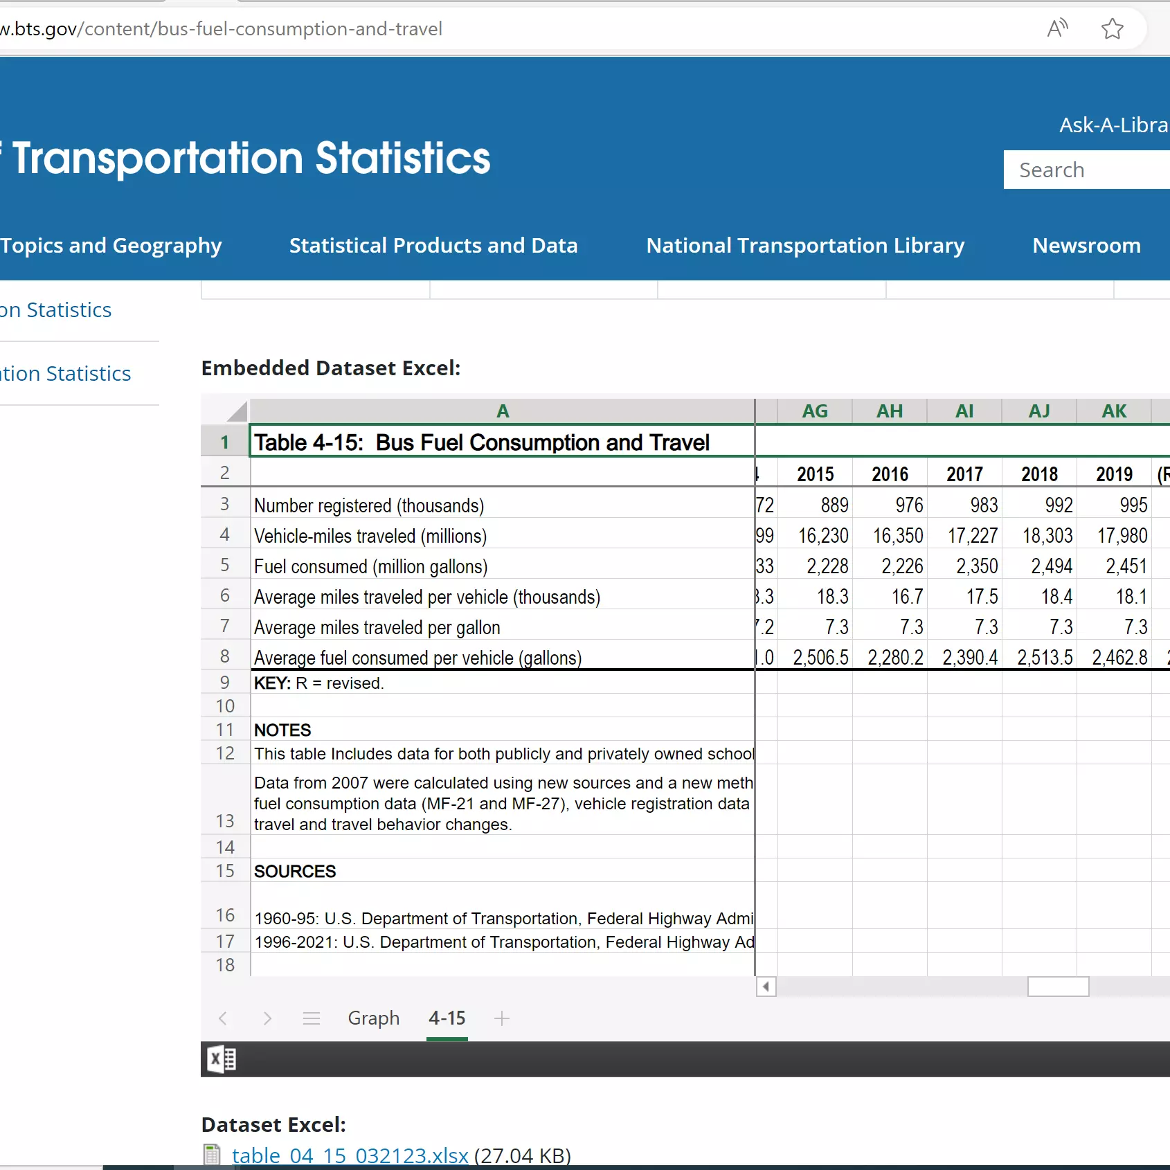Select the 4-15 sheet tab

point(447,1018)
